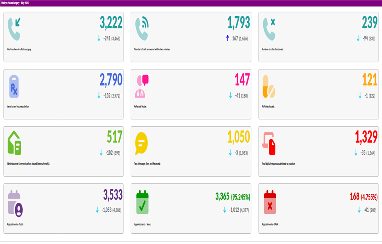Click the up arrow beside 167
Screen dimensions: 382x244
228,38
